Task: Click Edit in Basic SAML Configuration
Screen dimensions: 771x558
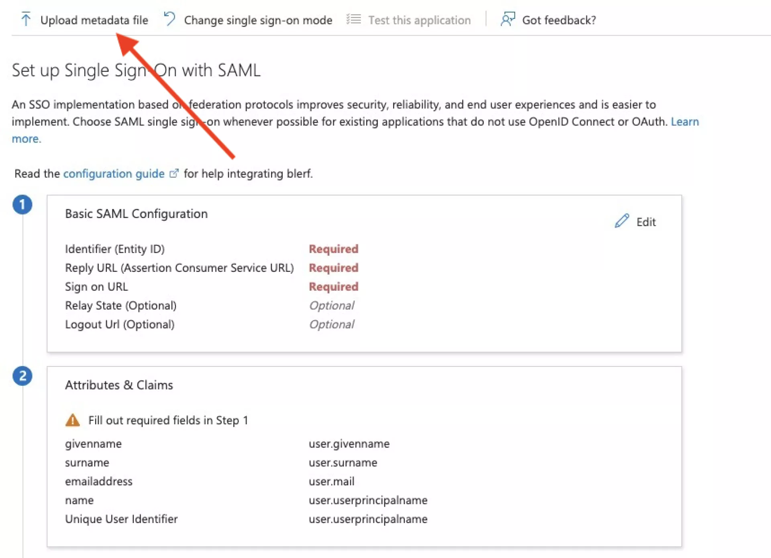Action: click(645, 222)
